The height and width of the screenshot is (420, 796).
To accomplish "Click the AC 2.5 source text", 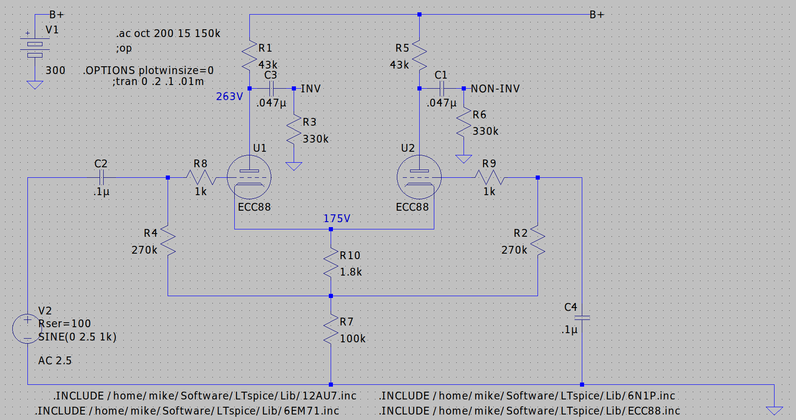I will tap(55, 361).
